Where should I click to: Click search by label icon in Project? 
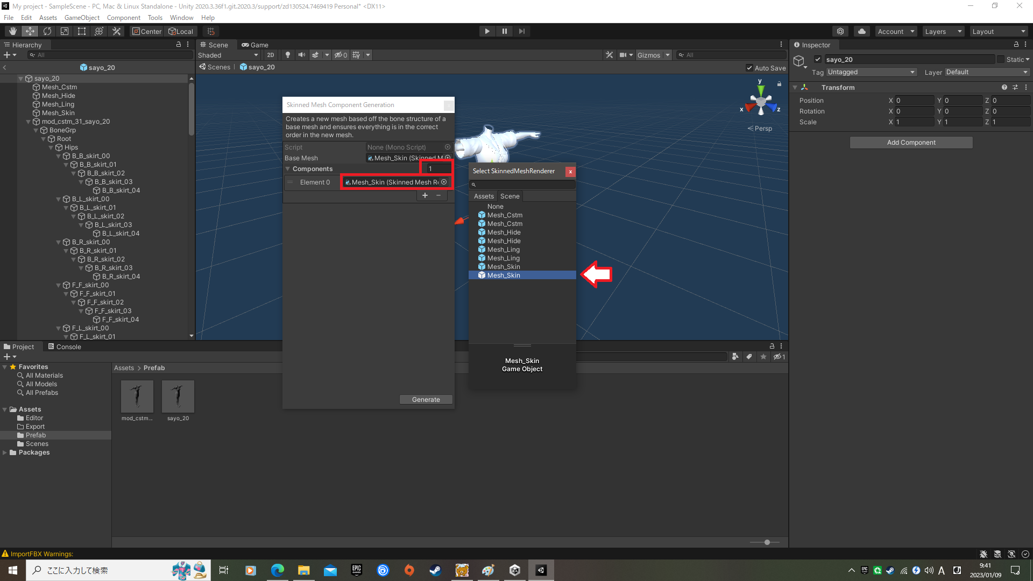[749, 357]
